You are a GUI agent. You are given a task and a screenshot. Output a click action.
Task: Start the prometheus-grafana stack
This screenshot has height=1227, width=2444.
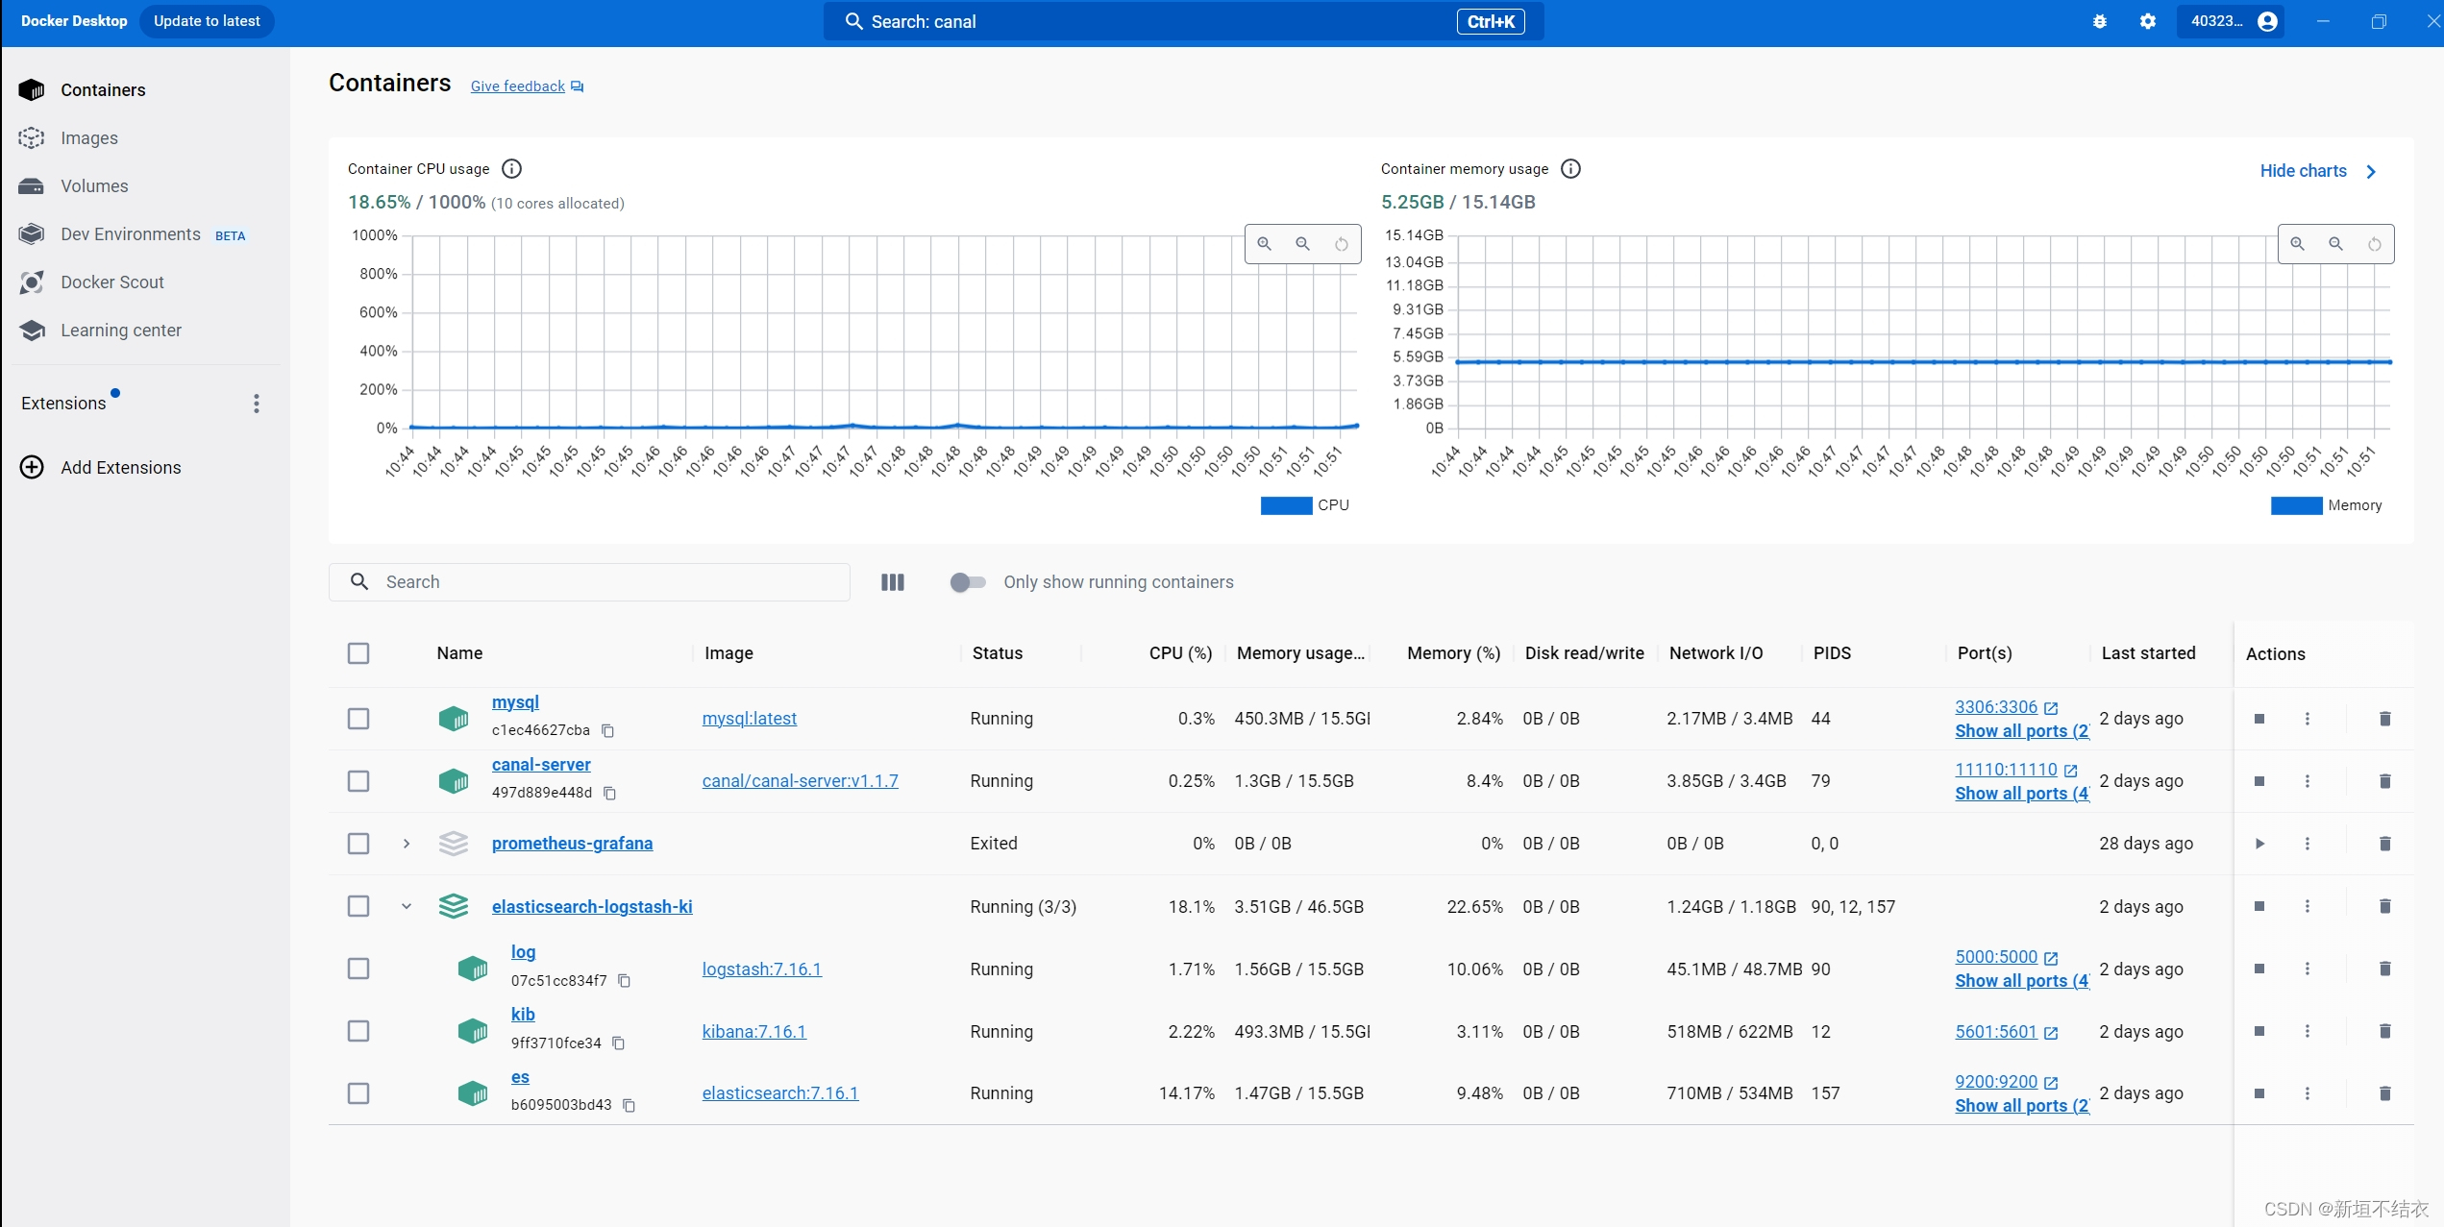(x=2259, y=844)
